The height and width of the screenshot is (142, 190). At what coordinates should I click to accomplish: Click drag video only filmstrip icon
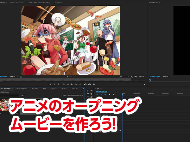tap(68, 77)
